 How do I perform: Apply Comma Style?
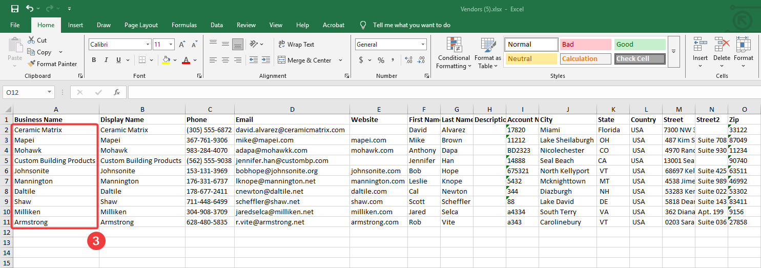click(394, 60)
